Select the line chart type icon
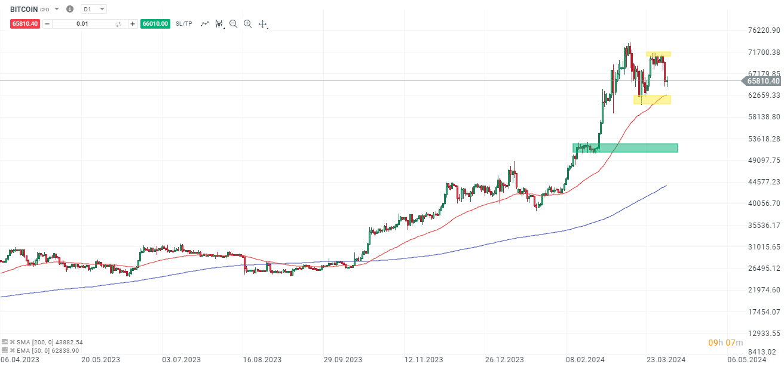The width and height of the screenshot is (784, 367). (205, 24)
